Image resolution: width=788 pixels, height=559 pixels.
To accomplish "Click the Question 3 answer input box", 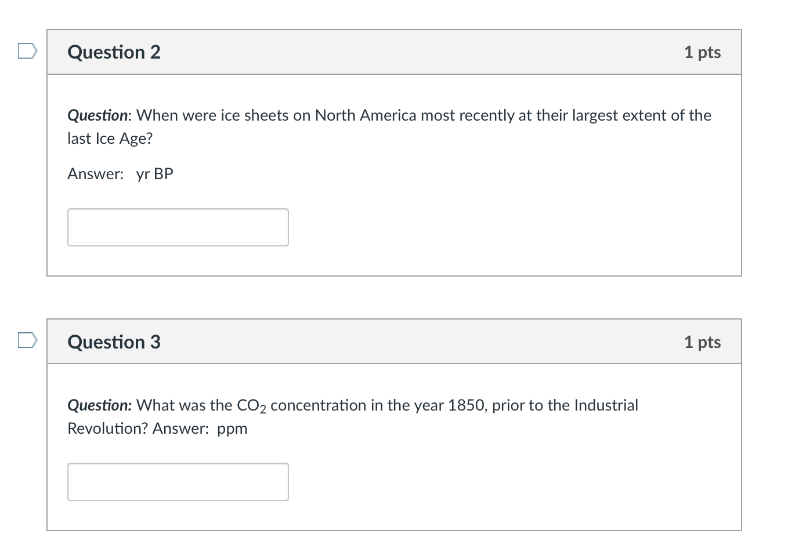I will tap(178, 482).
